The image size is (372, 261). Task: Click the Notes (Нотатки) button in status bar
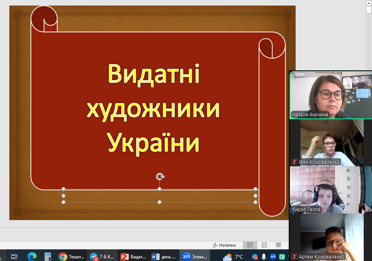pyautogui.click(x=224, y=245)
